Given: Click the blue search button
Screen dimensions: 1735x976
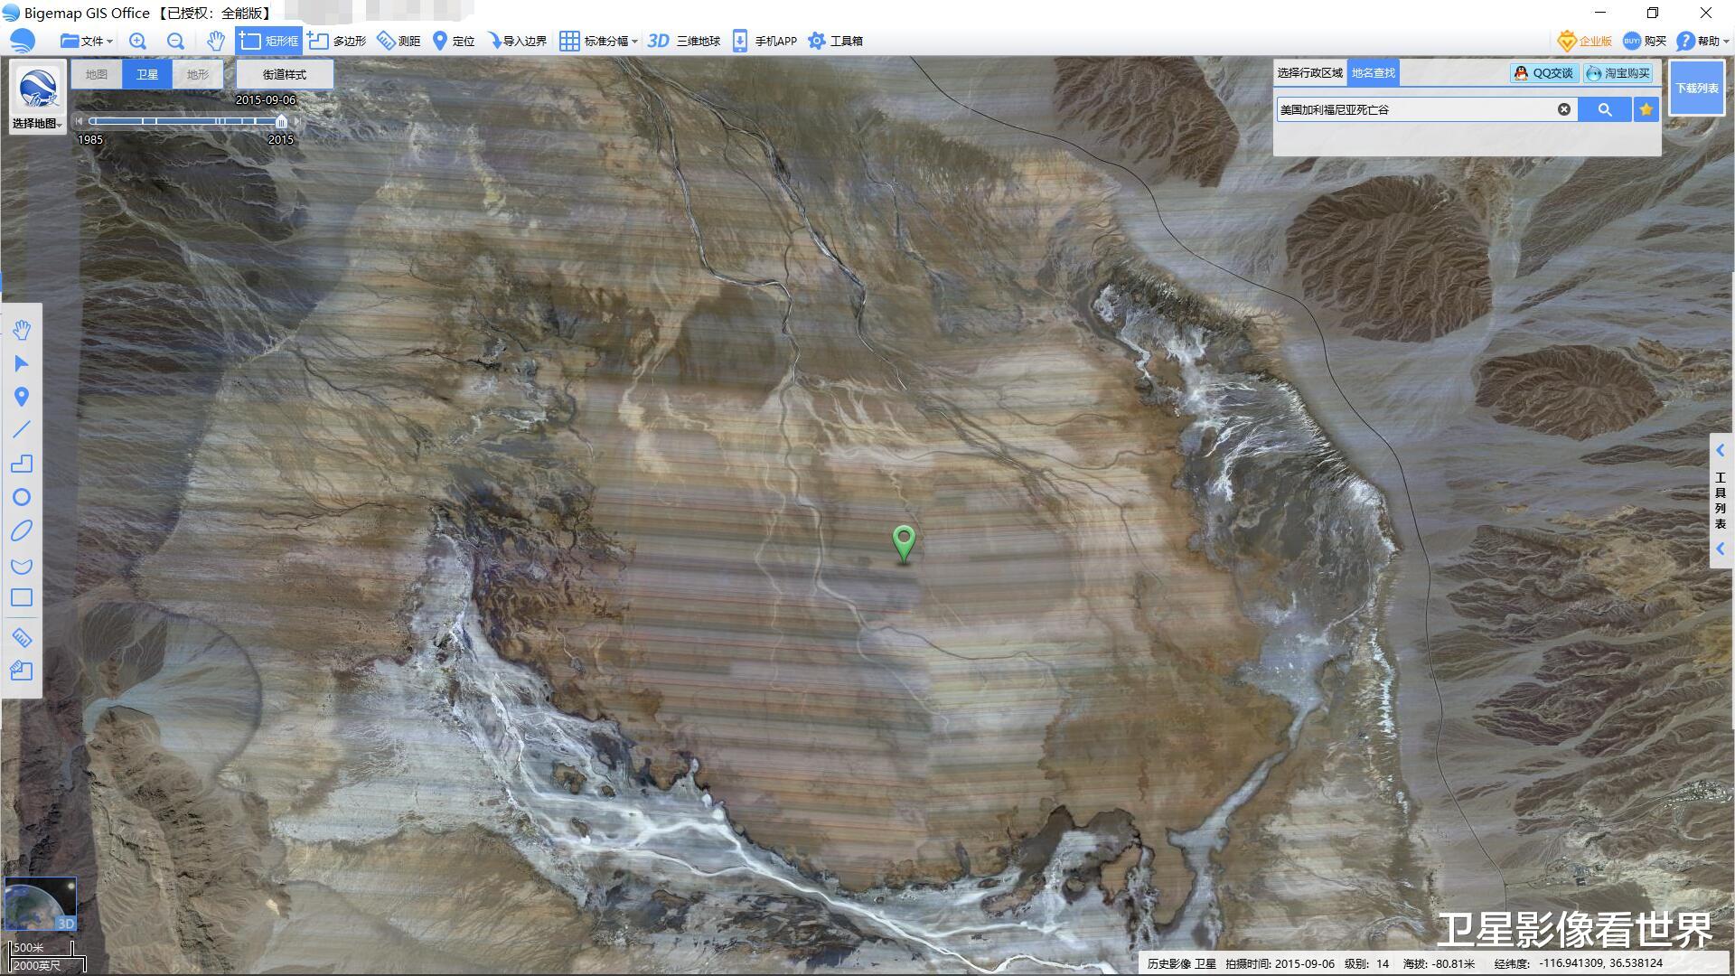Looking at the screenshot, I should (1605, 109).
